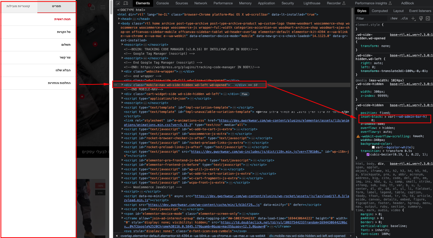Click the ellipsis badge inside the head tag

[134, 19]
